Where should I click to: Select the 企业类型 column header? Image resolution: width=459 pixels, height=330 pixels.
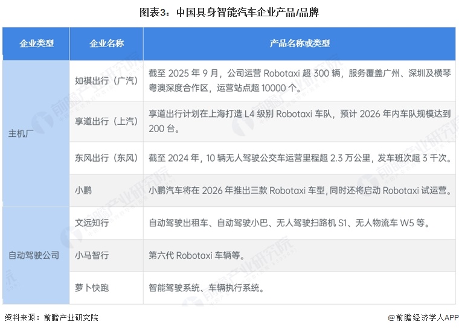36,43
